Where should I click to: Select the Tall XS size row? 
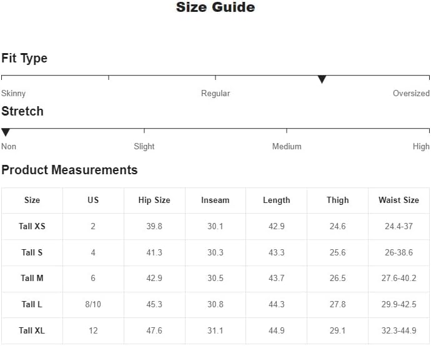click(x=32, y=227)
